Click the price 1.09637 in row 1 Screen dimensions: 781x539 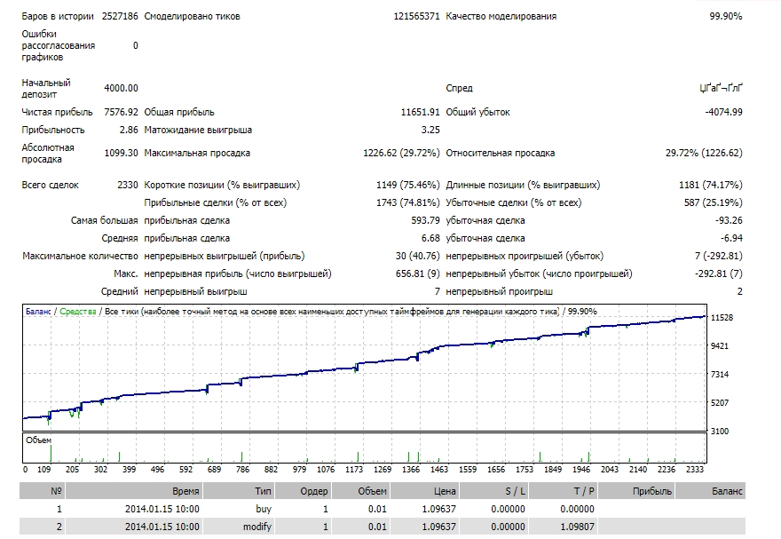pyautogui.click(x=438, y=509)
